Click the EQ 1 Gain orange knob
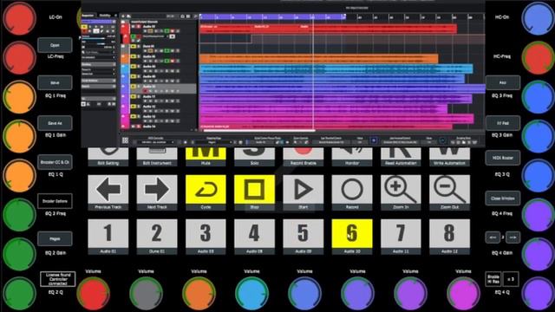This screenshot has width=555, height=312. pyautogui.click(x=19, y=136)
